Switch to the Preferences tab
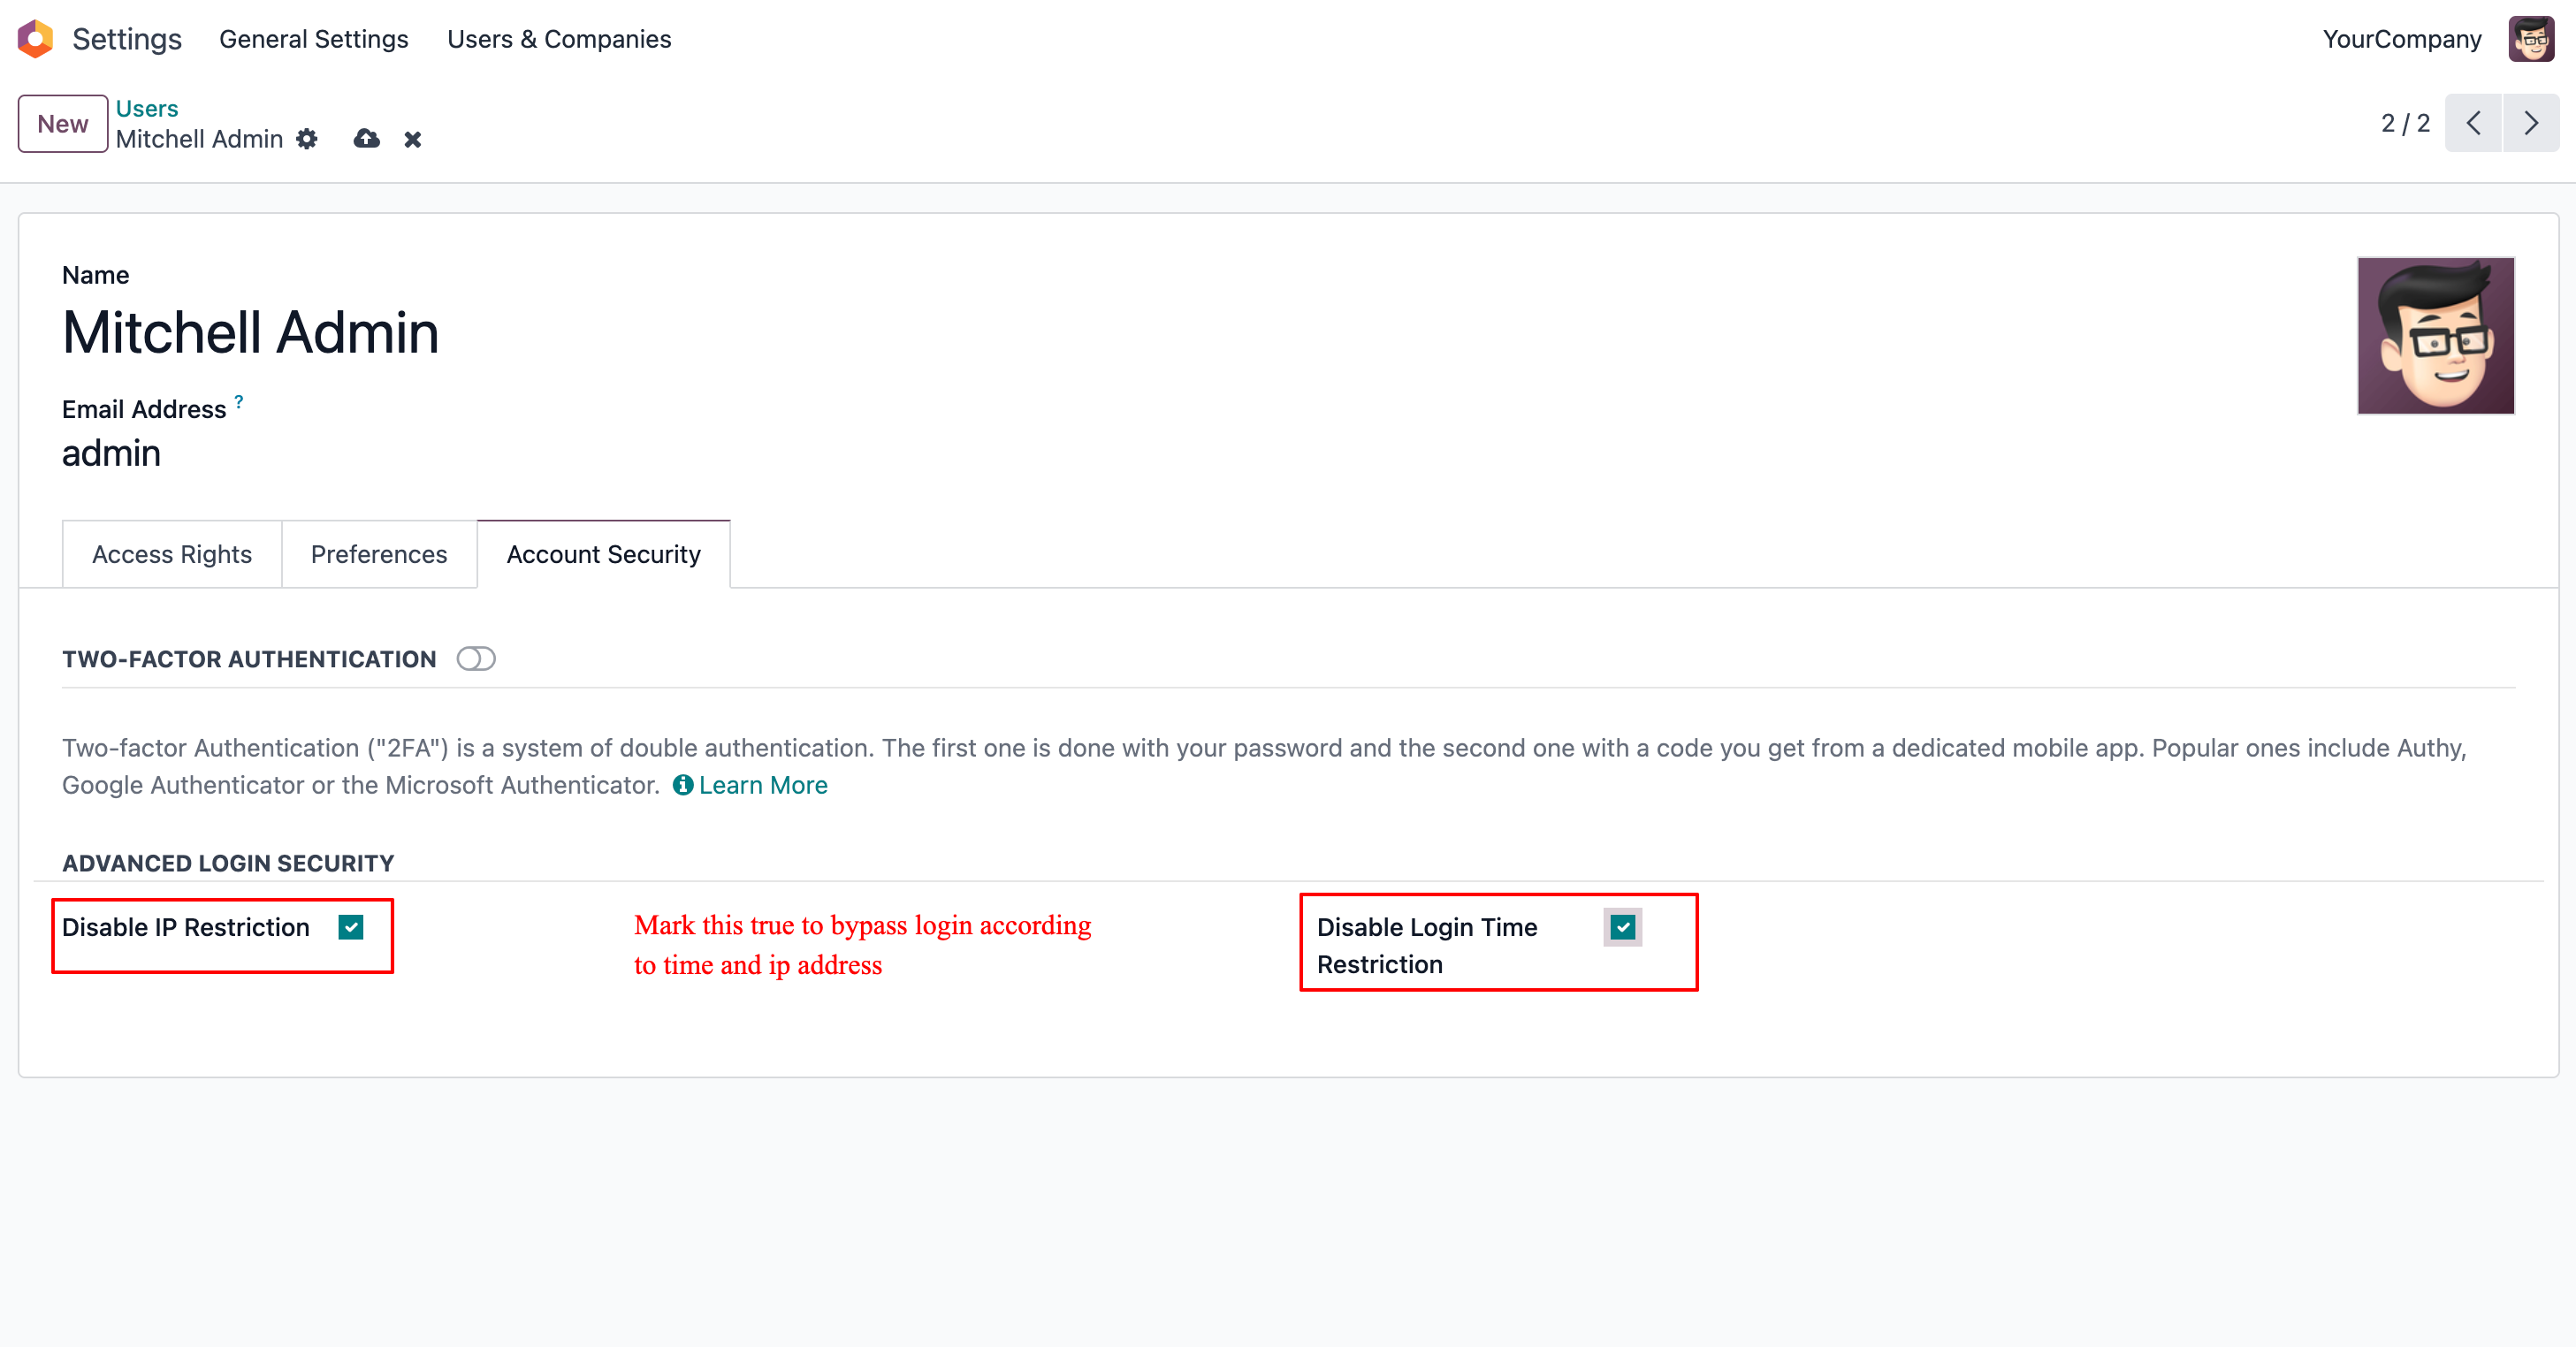The height and width of the screenshot is (1347, 2576). point(379,554)
